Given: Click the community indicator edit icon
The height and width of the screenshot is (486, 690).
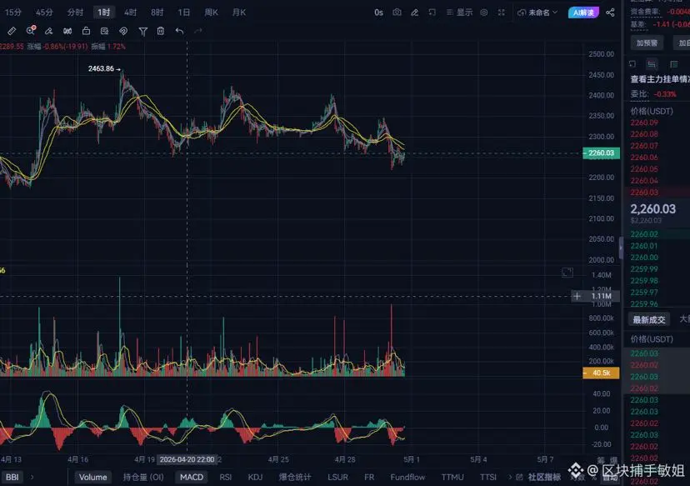Looking at the screenshot, I should pos(519,477).
